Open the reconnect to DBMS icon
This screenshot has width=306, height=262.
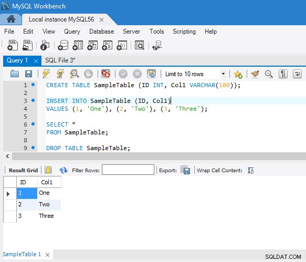pyautogui.click(x=157, y=45)
